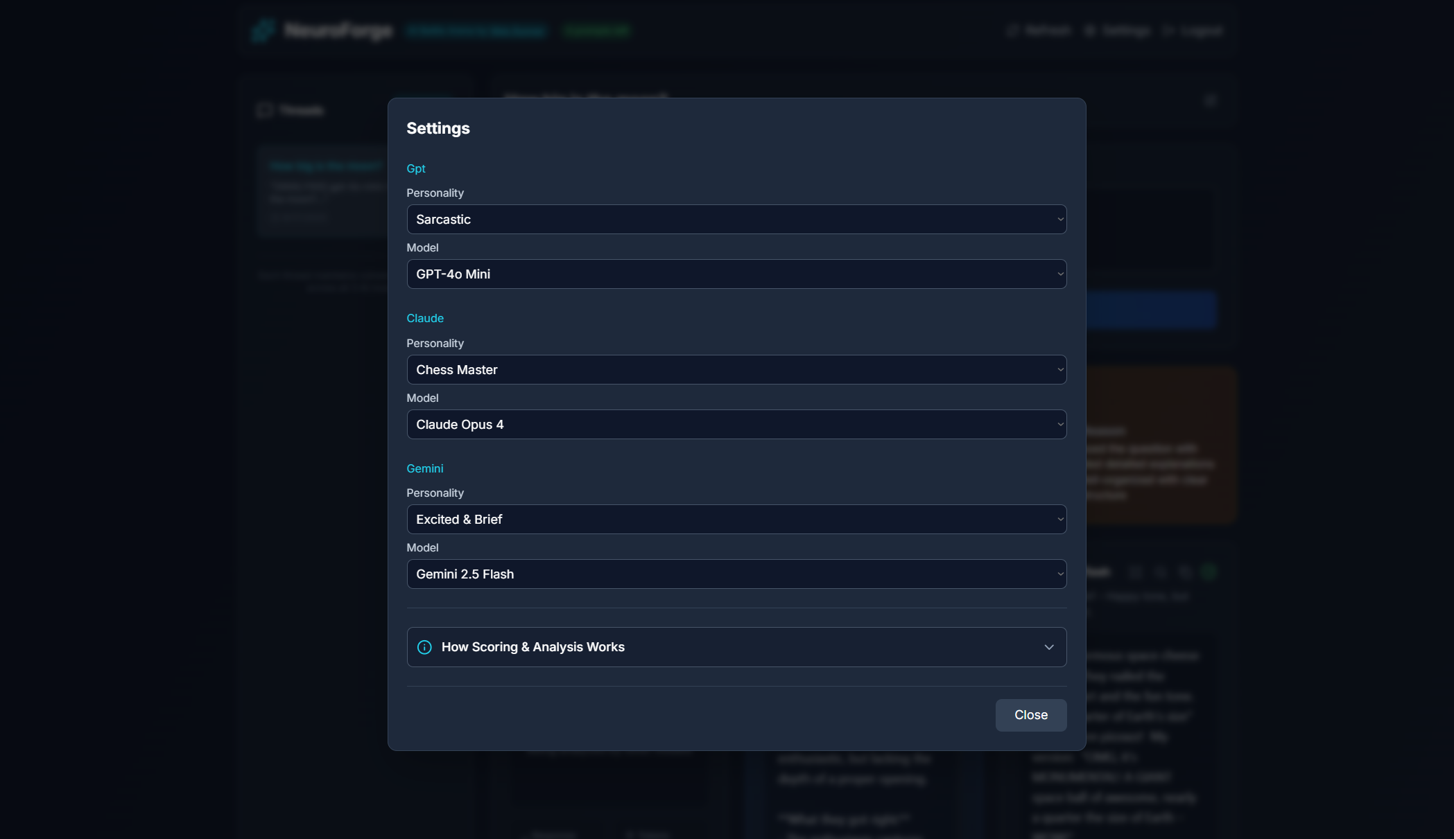
Task: Click the Settings gear icon in header
Action: pyautogui.click(x=1090, y=30)
